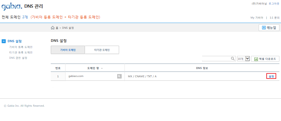
Task: Open My 가비아 link
Action: (257, 18)
